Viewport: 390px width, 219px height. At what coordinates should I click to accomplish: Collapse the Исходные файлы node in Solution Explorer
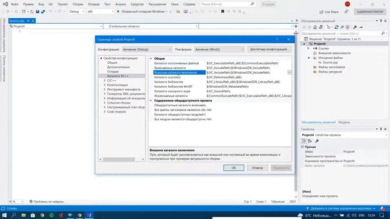pyautogui.click(x=308, y=58)
